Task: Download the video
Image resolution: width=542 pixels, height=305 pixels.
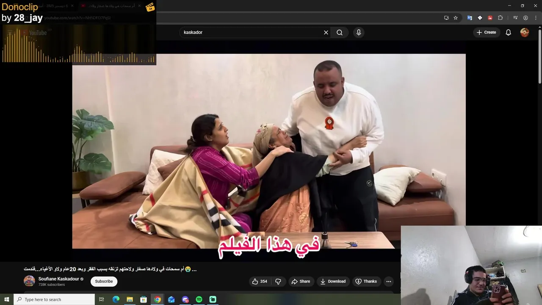Action: [x=333, y=281]
